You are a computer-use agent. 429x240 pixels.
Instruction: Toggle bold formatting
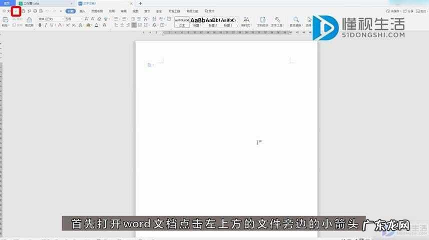point(40,25)
